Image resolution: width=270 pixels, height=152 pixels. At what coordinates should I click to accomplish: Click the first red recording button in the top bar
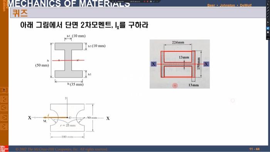(144, 2)
